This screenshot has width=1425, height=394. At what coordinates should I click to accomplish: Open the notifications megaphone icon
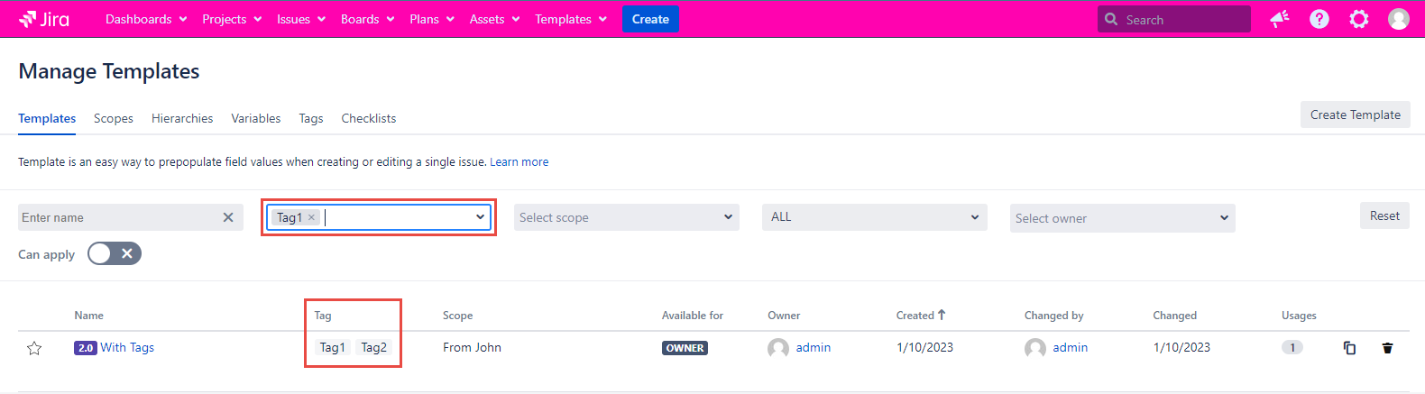coord(1279,19)
